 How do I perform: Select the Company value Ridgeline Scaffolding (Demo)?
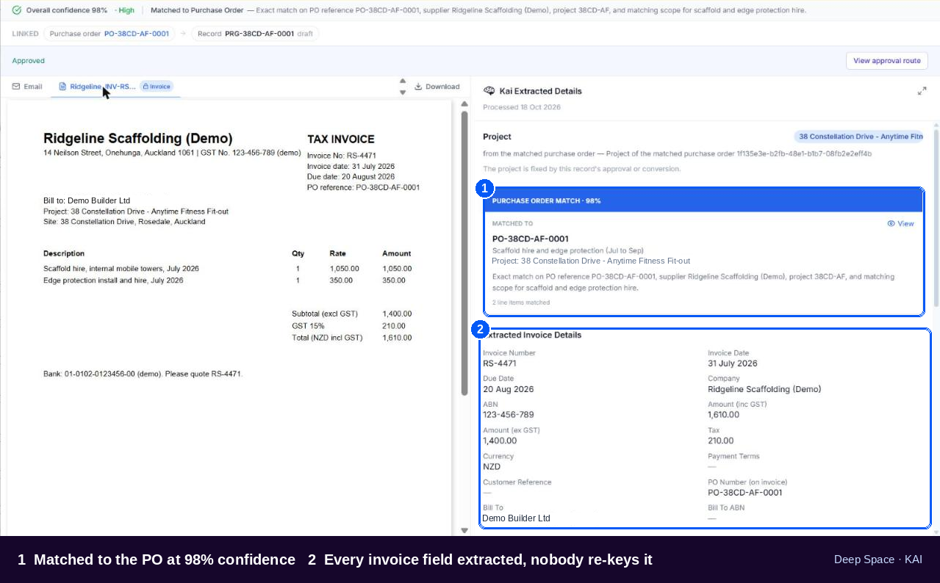pyautogui.click(x=764, y=389)
